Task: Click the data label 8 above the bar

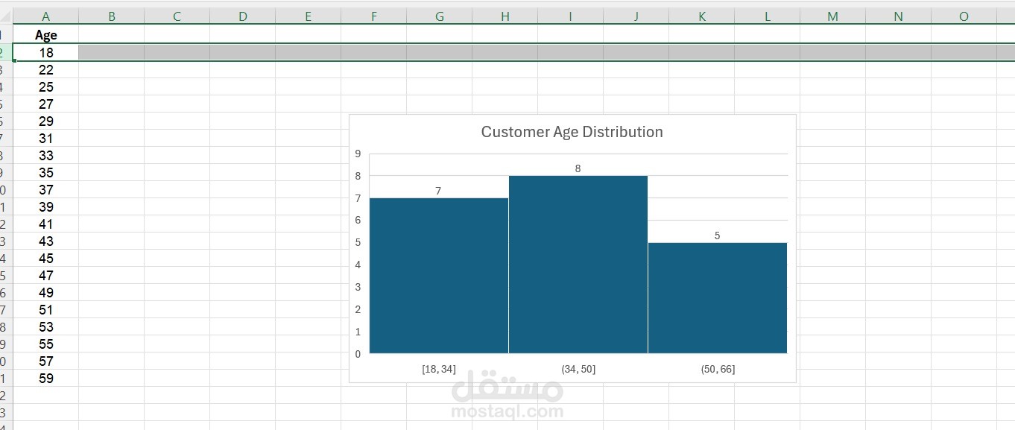Action: (578, 168)
